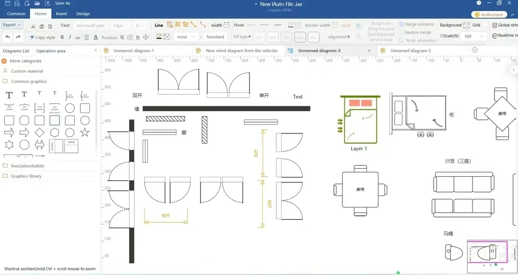Open the Unnamed diagram-5 tab
The height and width of the screenshot is (275, 518).
[x=410, y=50]
